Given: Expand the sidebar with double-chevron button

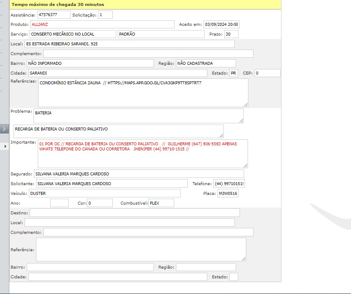Looking at the screenshot, I should click(x=4, y=129).
